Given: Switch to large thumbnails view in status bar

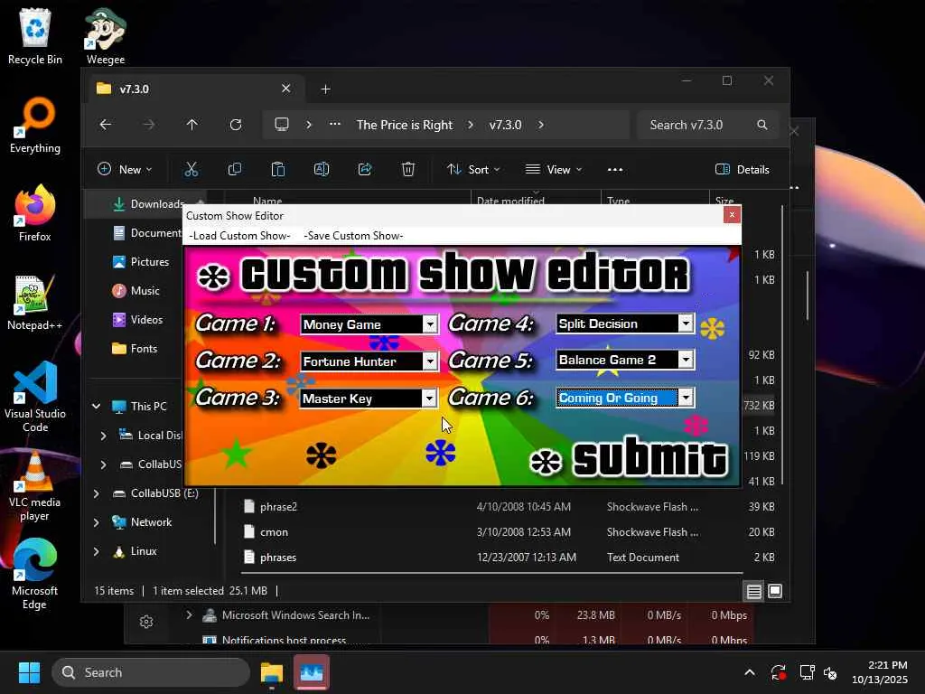Looking at the screenshot, I should click(775, 591).
